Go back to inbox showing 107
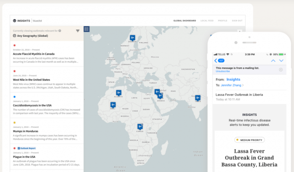This screenshot has height=172, width=294. [x=219, y=61]
